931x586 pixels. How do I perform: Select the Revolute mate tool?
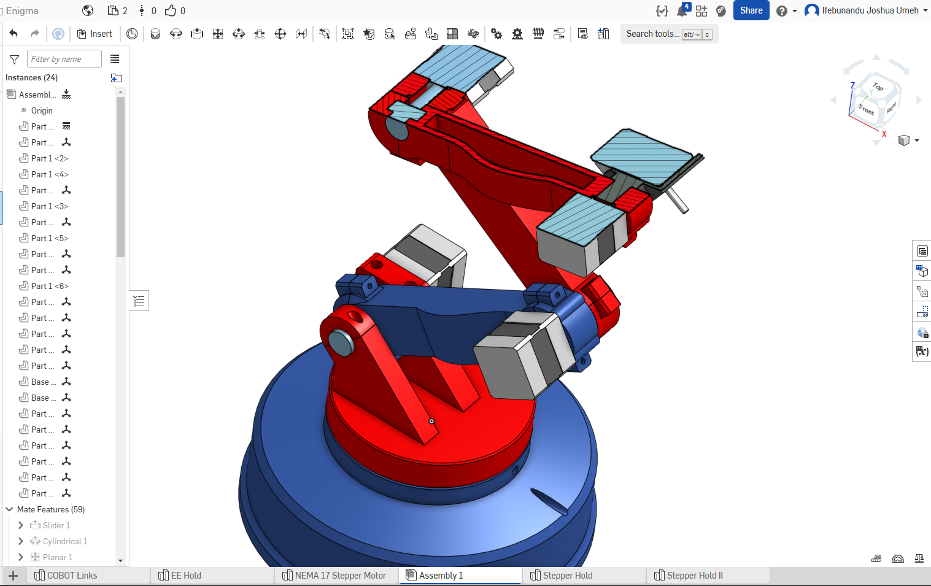pyautogui.click(x=176, y=34)
